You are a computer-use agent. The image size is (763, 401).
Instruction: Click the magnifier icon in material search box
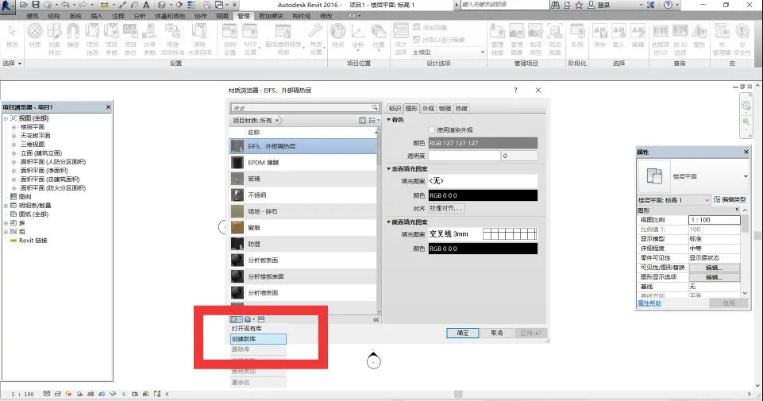click(x=375, y=107)
